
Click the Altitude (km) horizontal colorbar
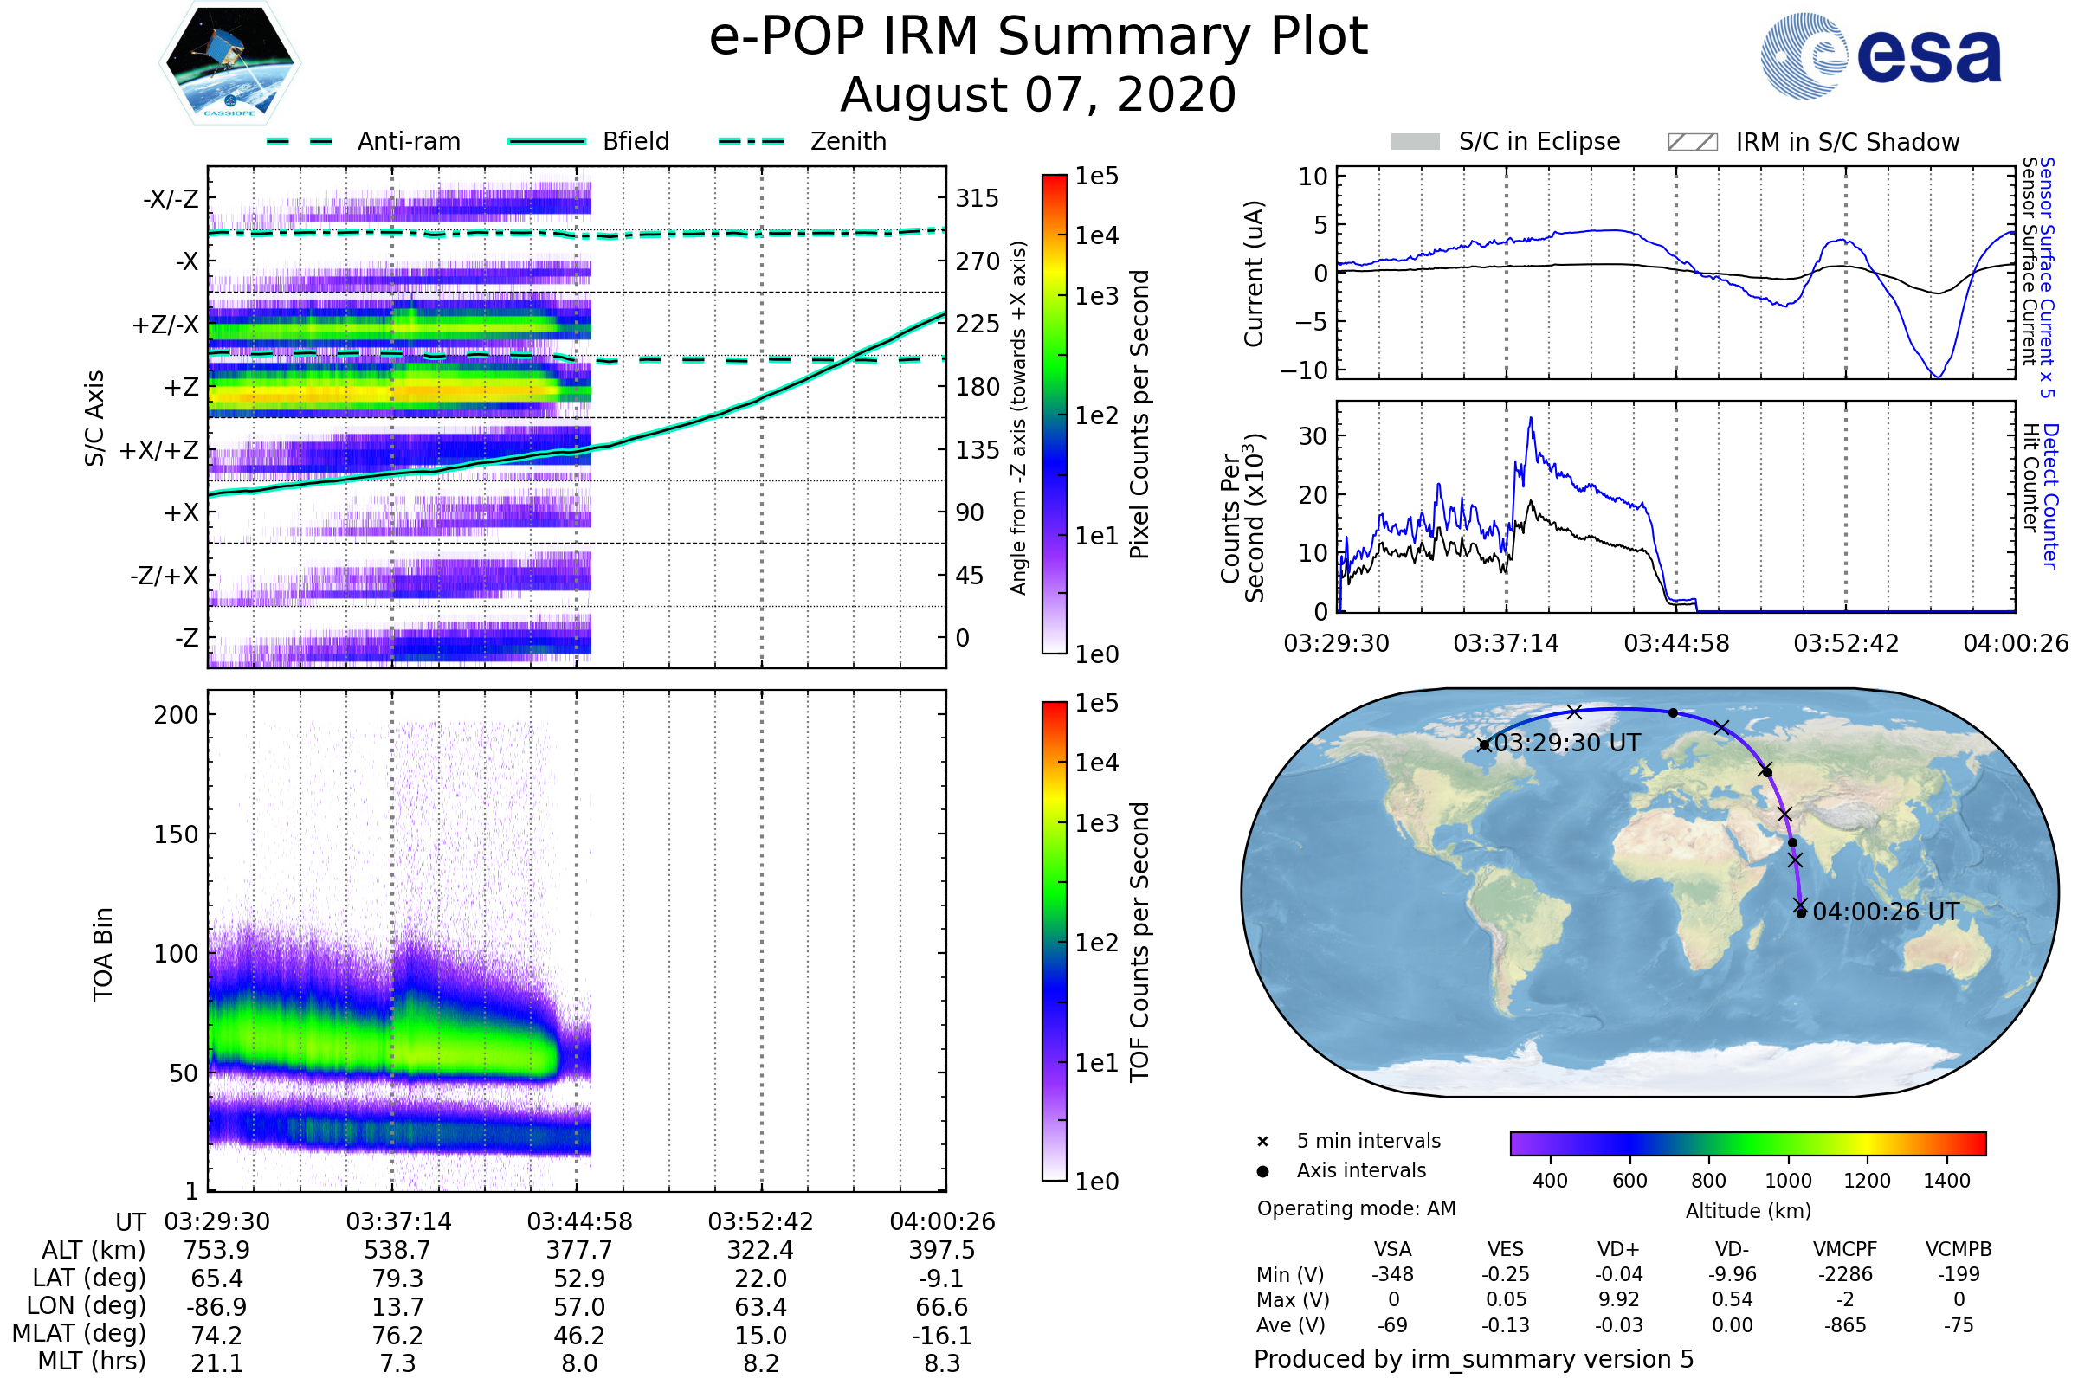[x=1747, y=1143]
